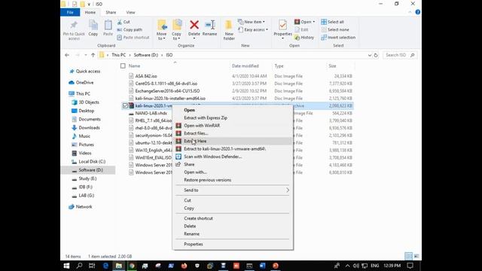This screenshot has height=271, width=482.
Task: Switch to the details view layout
Action: click(x=408, y=256)
